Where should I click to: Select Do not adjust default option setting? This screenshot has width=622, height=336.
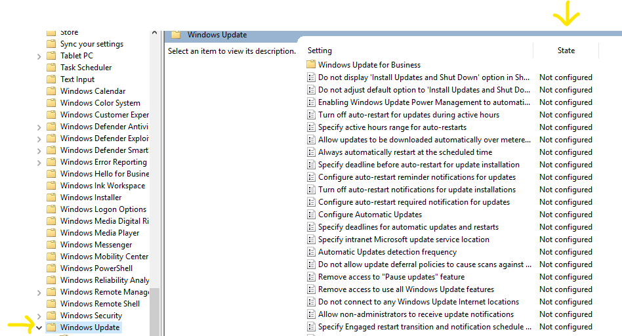(x=424, y=90)
